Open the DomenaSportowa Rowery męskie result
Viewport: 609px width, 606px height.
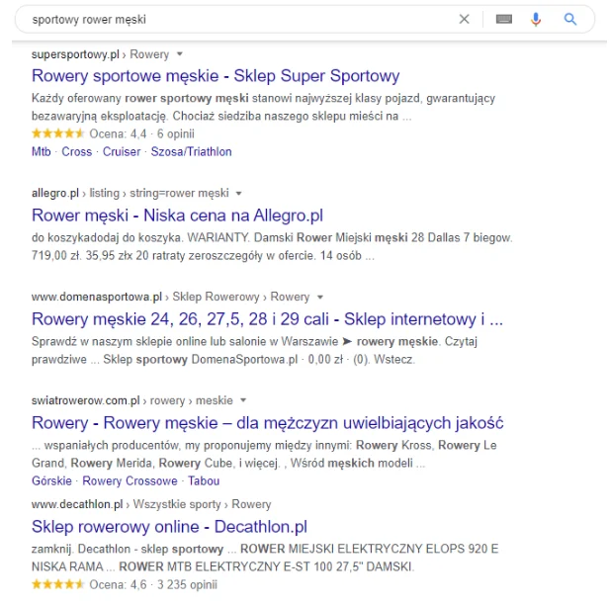coord(267,319)
